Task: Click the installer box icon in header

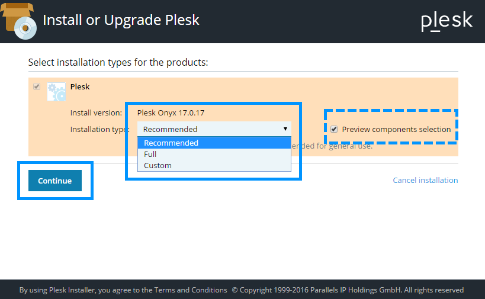Action: point(19,20)
